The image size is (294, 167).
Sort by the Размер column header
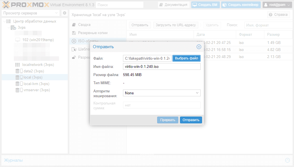click(273, 35)
